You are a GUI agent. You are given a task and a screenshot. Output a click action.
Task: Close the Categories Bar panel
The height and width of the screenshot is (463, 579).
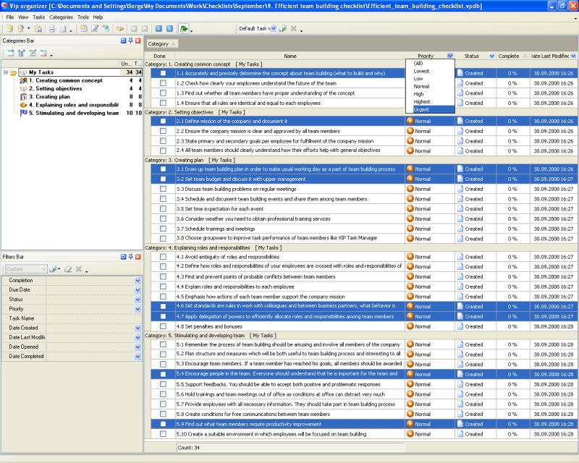click(x=138, y=41)
